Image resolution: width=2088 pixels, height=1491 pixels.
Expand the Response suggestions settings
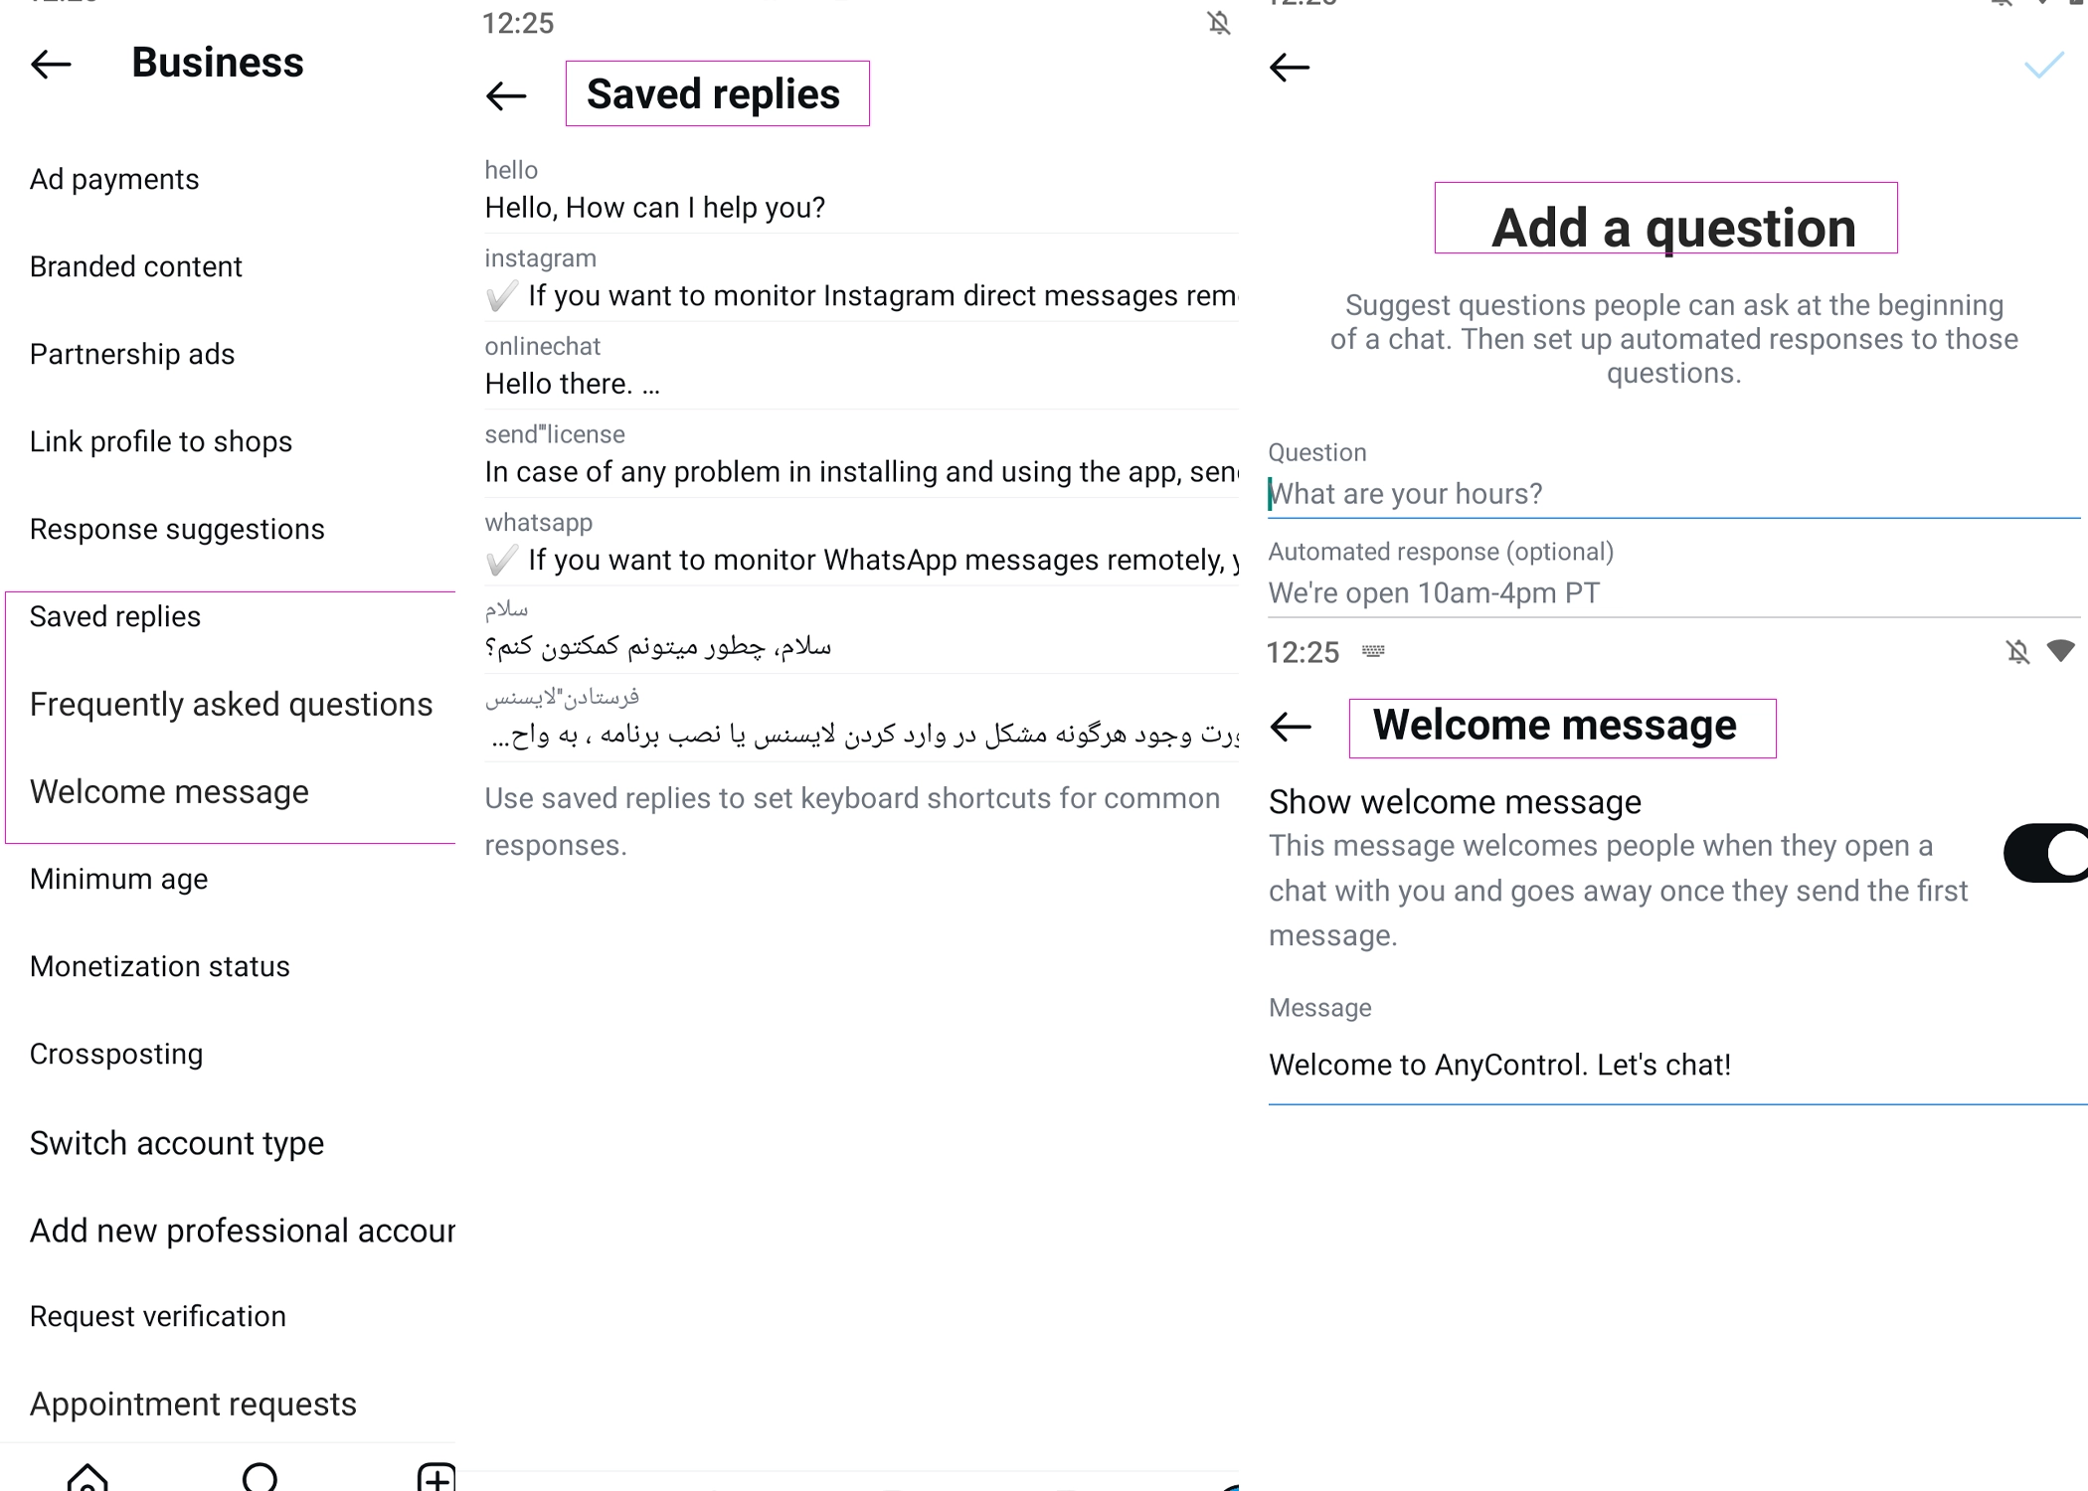tap(176, 528)
